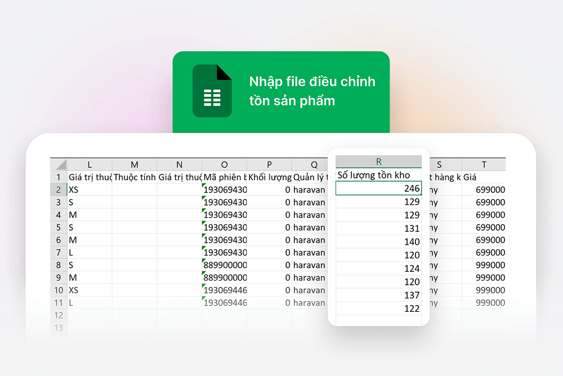Click the "t hàng k" header cell in column S
This screenshot has height=376, width=563.
pos(445,177)
